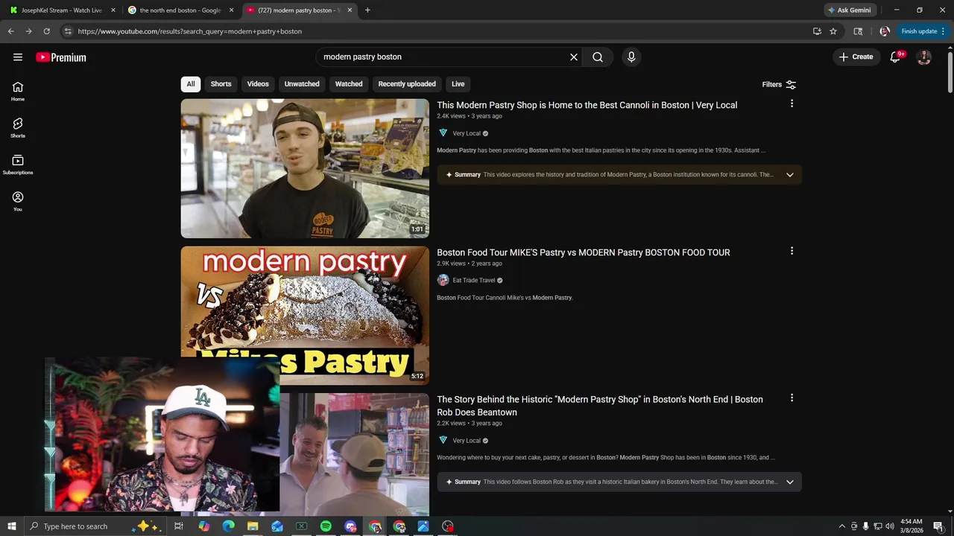Open the Eat Trade Travel channel name
The image size is (954, 536).
[x=474, y=281]
